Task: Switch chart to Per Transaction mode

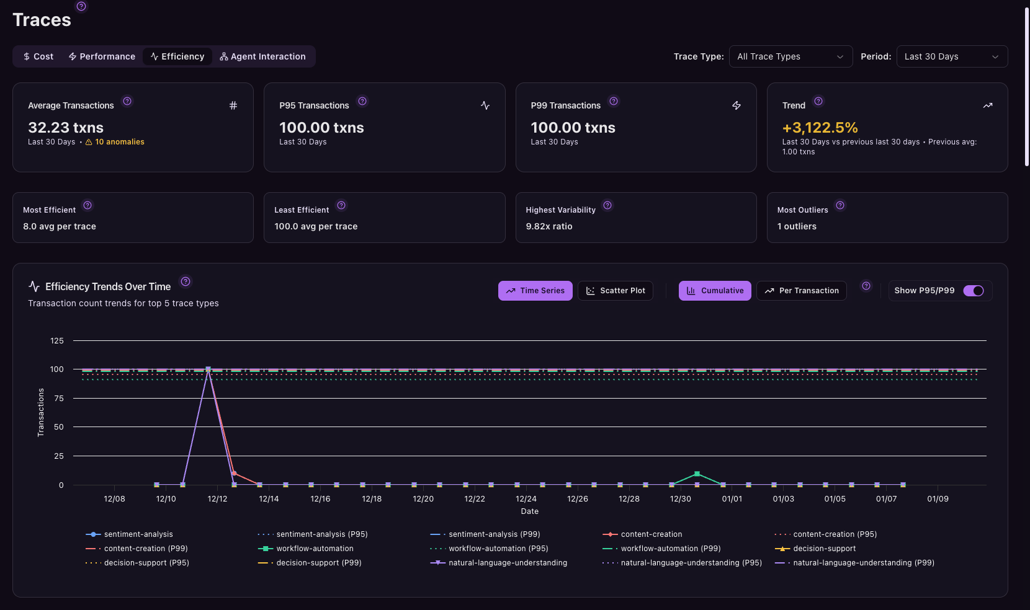Action: point(801,291)
